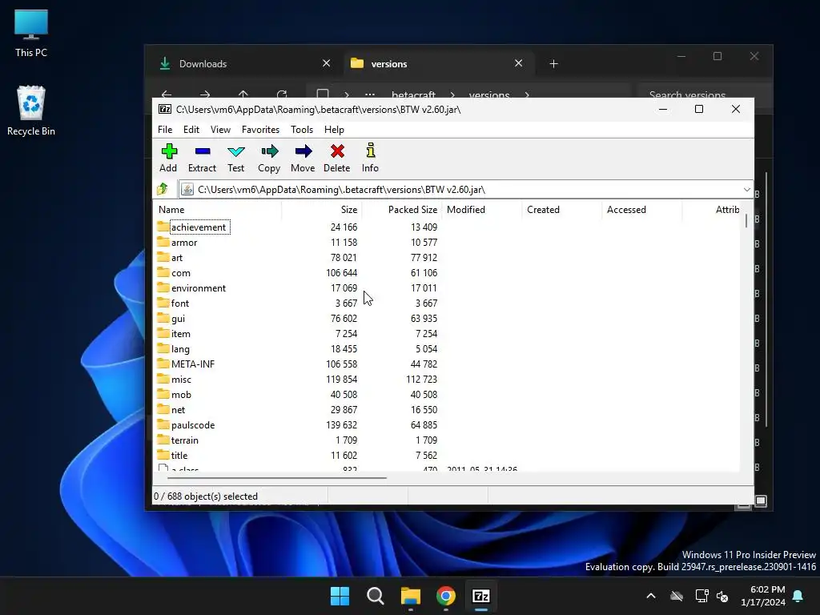Image resolution: width=820 pixels, height=615 pixels.
Task: Open the Edit menu
Action: click(191, 130)
